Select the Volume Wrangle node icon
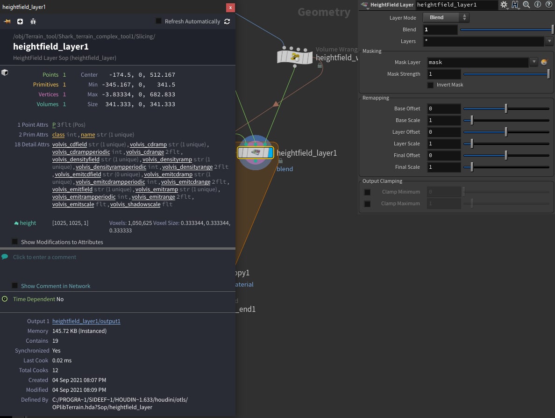555x418 pixels. 295,57
